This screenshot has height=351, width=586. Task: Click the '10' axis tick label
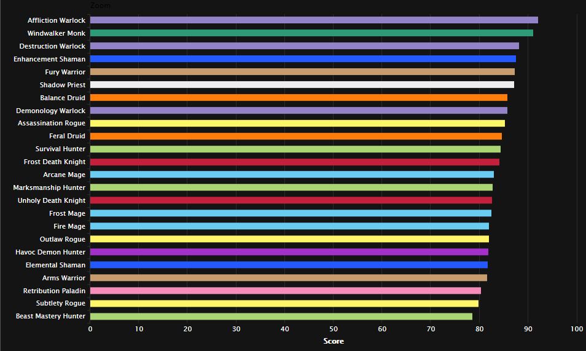[139, 329]
